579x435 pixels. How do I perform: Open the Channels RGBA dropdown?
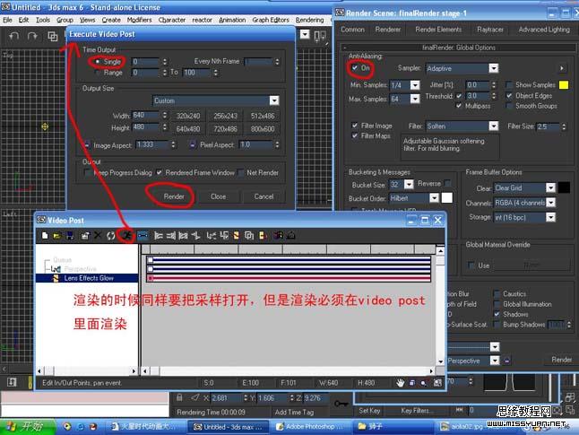point(550,203)
